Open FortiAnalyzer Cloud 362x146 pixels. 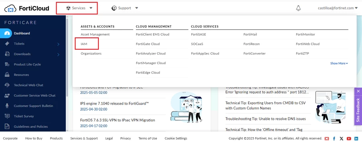151,53
